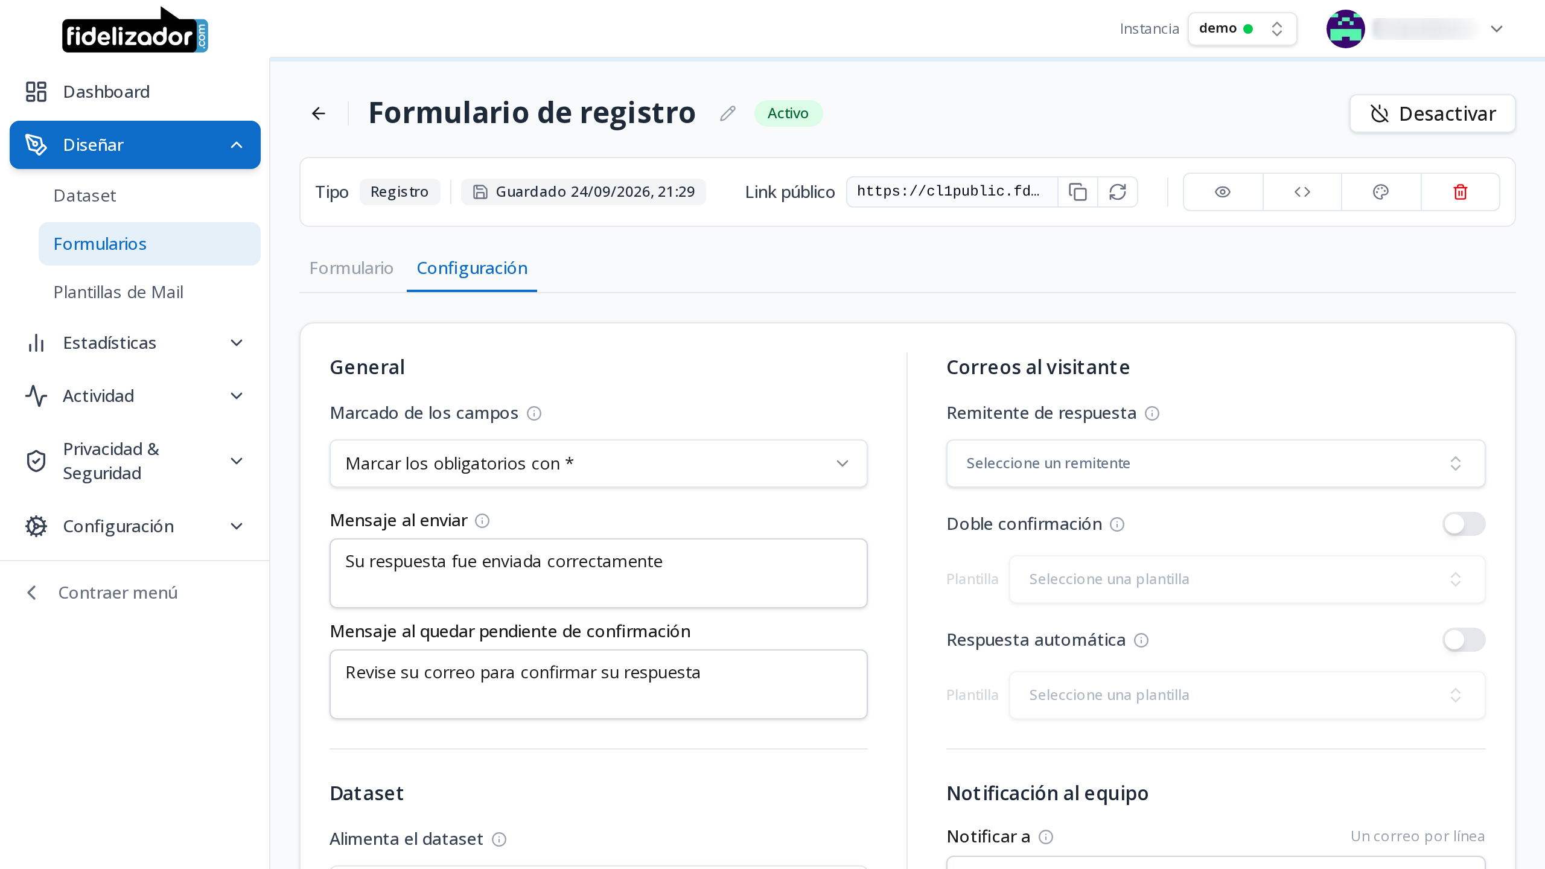Screen dimensions: 1545x869
Task: Click the Desactivar button
Action: (x=1432, y=113)
